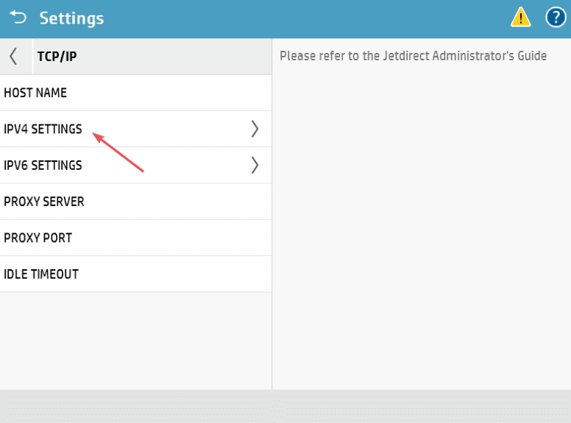Go back using the TCP/IP left chevron
This screenshot has height=423, width=571.
[x=13, y=57]
